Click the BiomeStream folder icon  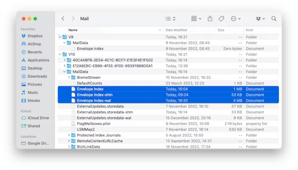tap(73, 77)
